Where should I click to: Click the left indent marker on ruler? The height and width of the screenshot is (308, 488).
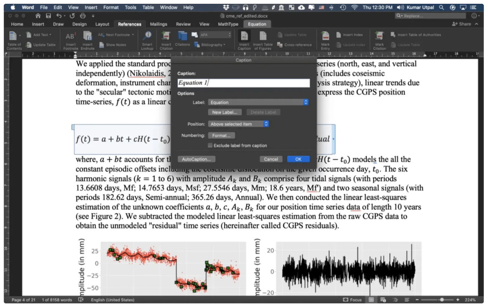click(75, 55)
